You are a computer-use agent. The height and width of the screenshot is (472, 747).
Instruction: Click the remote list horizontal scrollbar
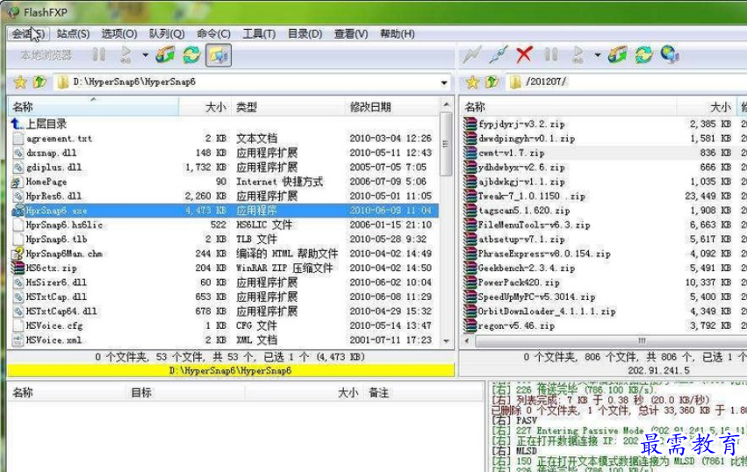click(x=610, y=341)
